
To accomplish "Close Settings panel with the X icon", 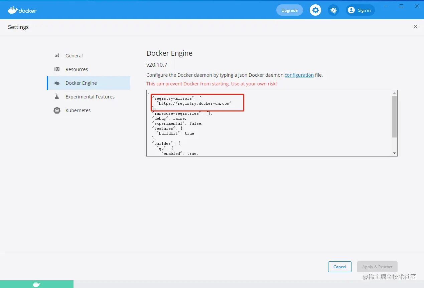I will (x=415, y=27).
